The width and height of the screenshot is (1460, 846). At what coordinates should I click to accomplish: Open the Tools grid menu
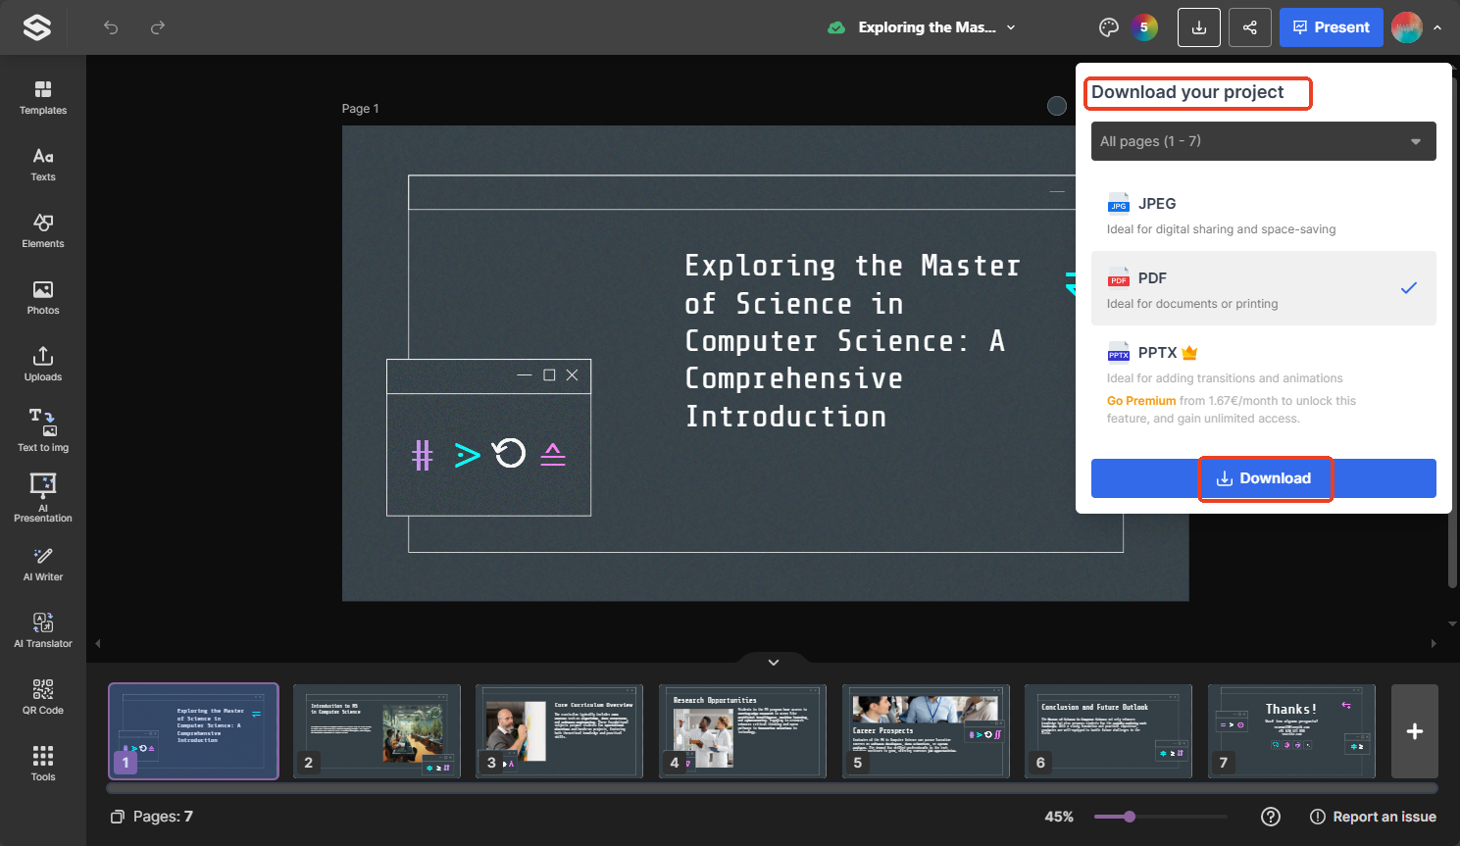coord(43,765)
